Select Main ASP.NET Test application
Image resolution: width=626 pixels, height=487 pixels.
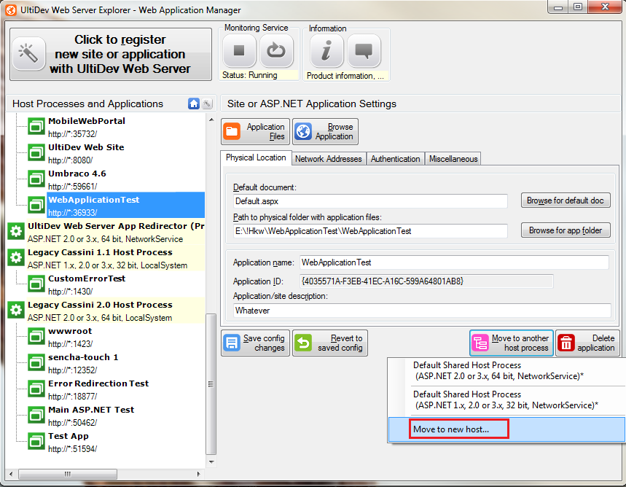(91, 416)
